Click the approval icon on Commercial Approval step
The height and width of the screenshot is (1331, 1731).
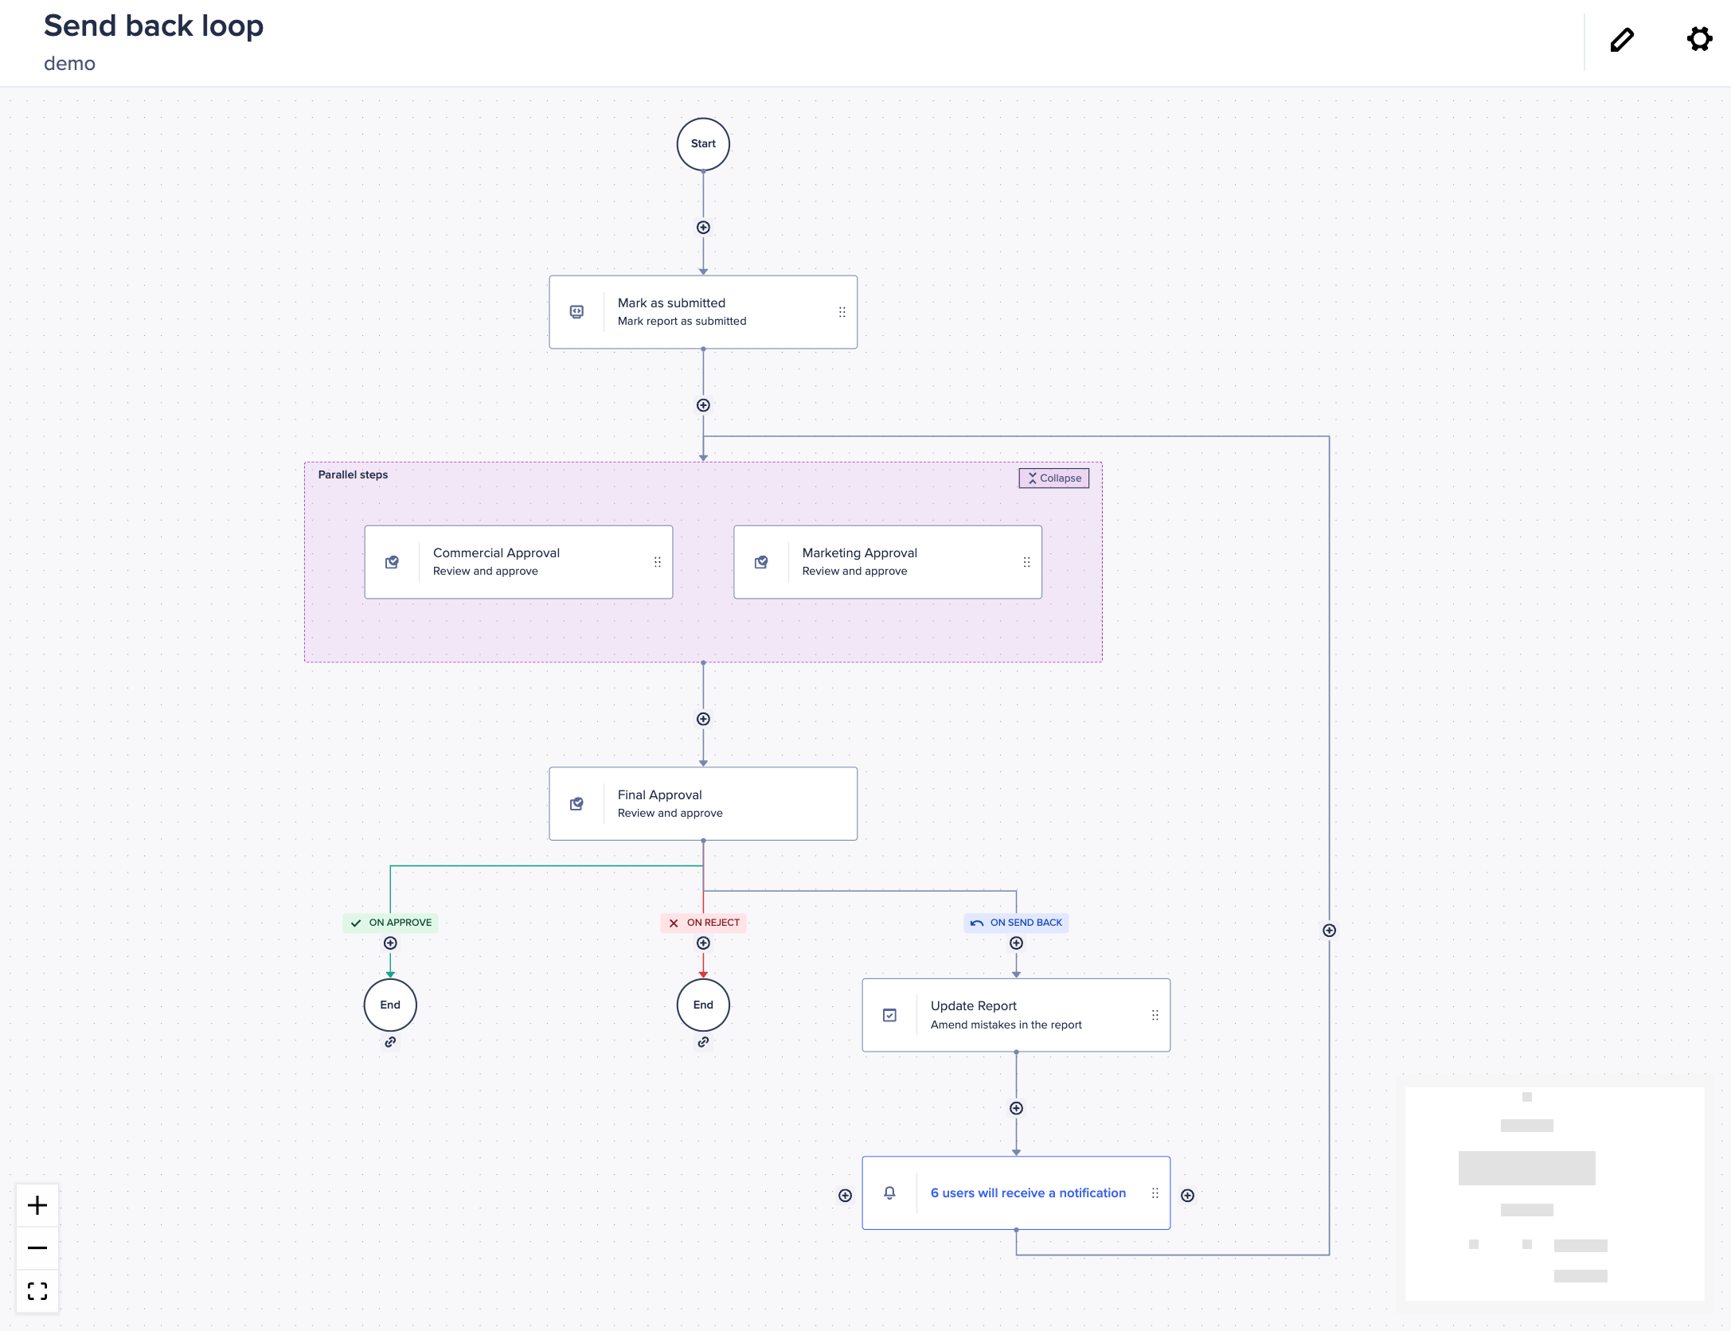tap(393, 561)
